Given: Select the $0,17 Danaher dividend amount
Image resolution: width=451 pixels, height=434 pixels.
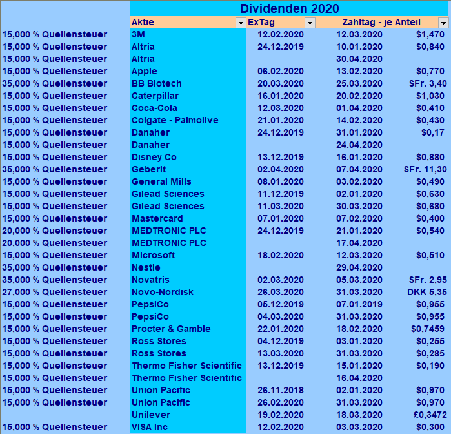Looking at the screenshot, I should click(x=433, y=132).
